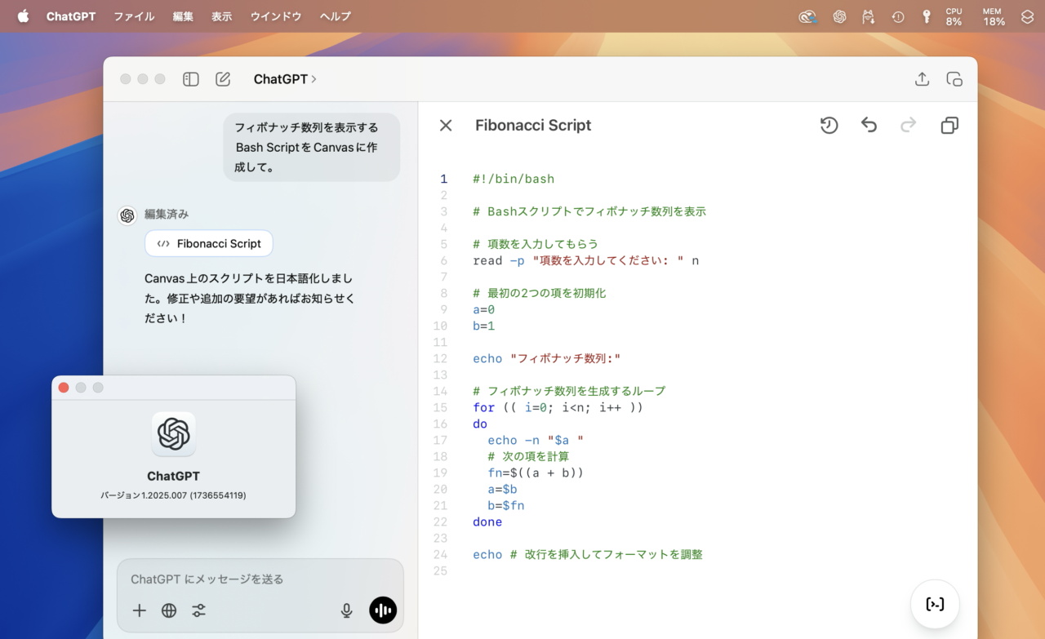Click the cat-shaped menu bar icon
This screenshot has width=1045, height=639.
(869, 16)
